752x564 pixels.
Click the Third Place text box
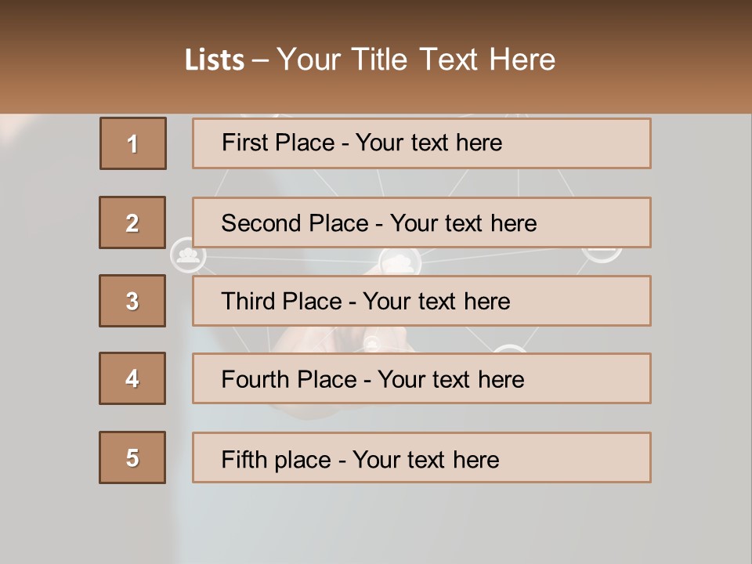(421, 301)
